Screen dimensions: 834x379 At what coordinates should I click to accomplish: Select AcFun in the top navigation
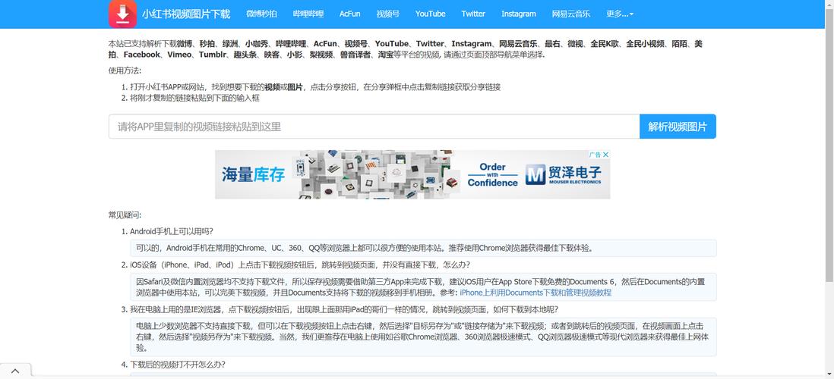pos(349,14)
